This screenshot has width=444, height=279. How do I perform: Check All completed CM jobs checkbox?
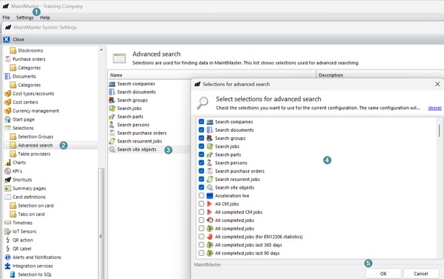[x=201, y=212]
